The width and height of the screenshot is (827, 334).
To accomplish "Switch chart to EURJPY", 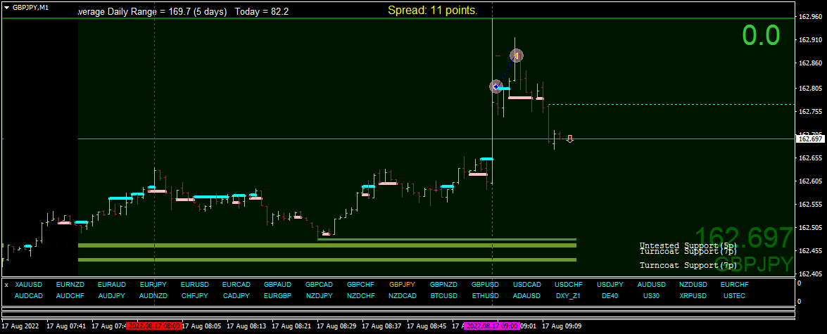I will [x=153, y=285].
